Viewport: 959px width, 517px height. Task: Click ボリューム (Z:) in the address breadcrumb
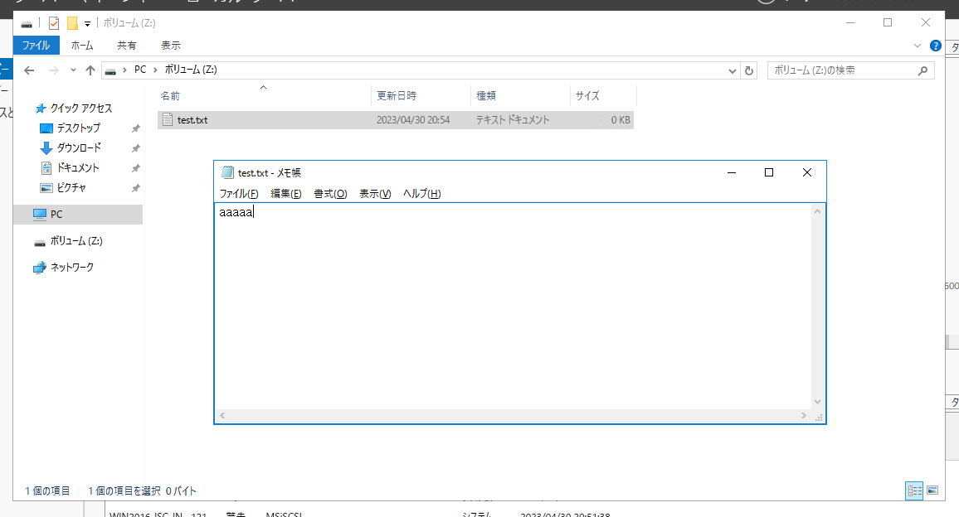191,70
